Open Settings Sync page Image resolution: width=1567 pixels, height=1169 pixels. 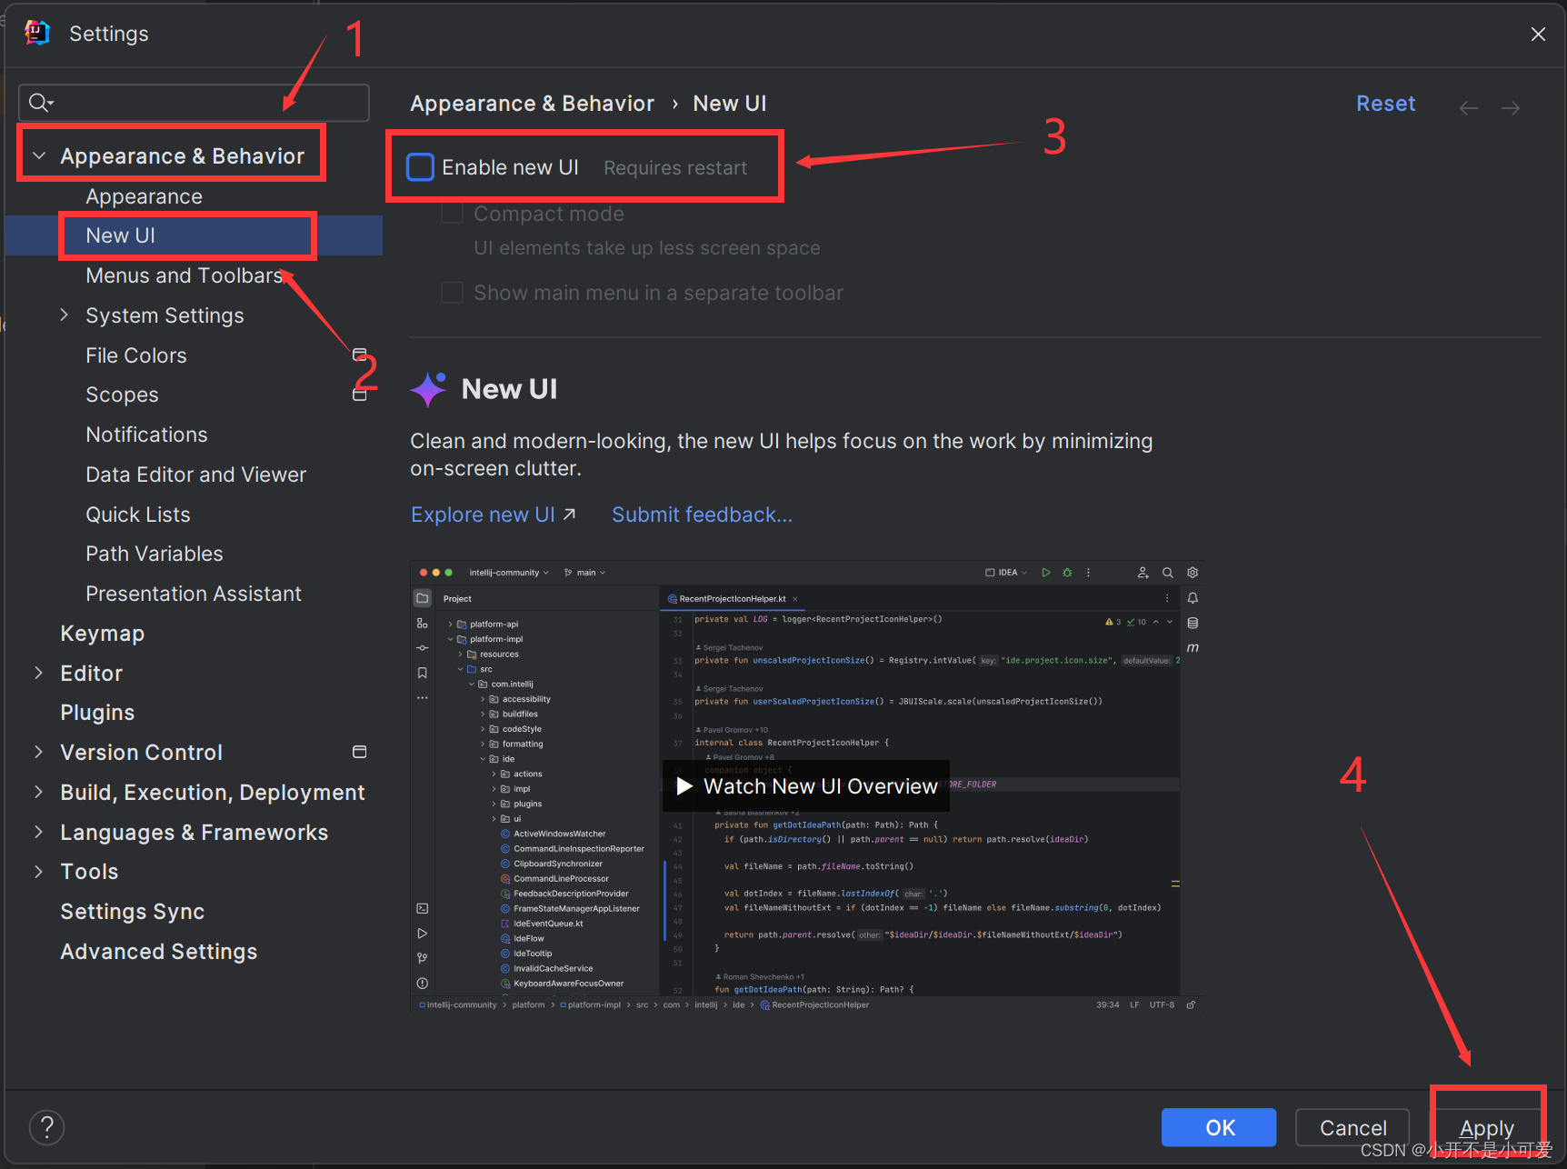132,912
